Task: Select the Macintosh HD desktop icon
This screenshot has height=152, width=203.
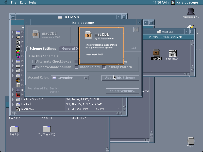Action: coord(191,11)
